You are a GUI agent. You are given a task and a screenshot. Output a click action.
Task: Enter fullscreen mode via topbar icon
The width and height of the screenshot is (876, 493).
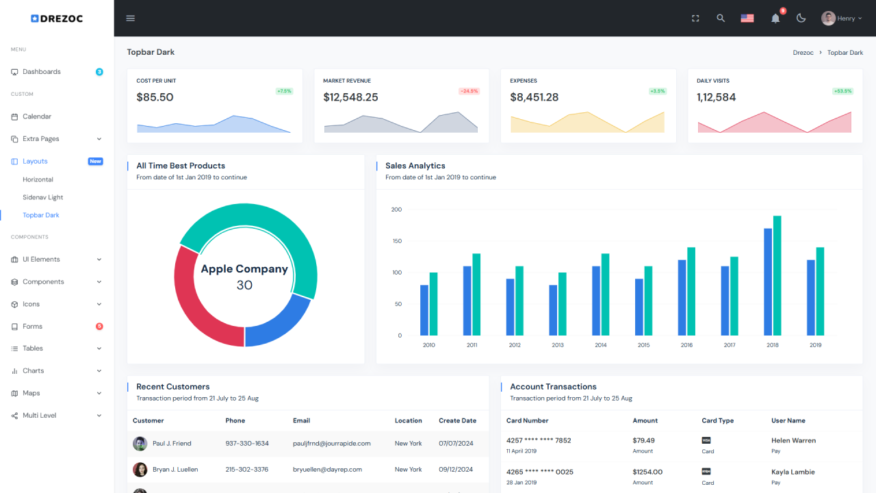coord(695,18)
